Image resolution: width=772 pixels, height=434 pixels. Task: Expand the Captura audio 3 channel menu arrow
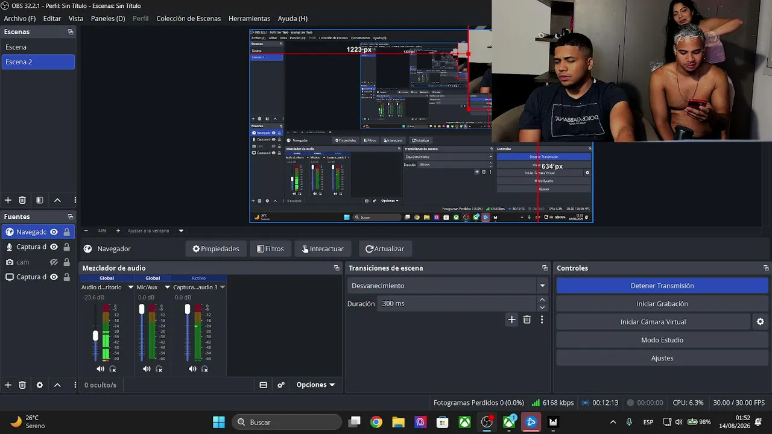click(222, 288)
